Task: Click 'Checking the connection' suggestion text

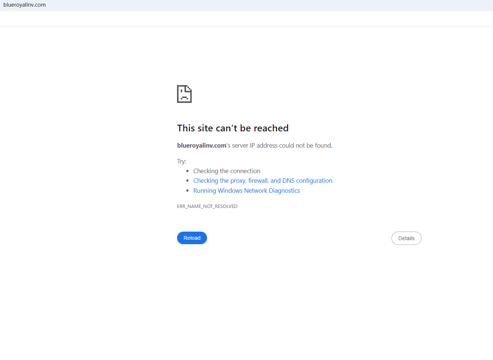Action: 227,171
